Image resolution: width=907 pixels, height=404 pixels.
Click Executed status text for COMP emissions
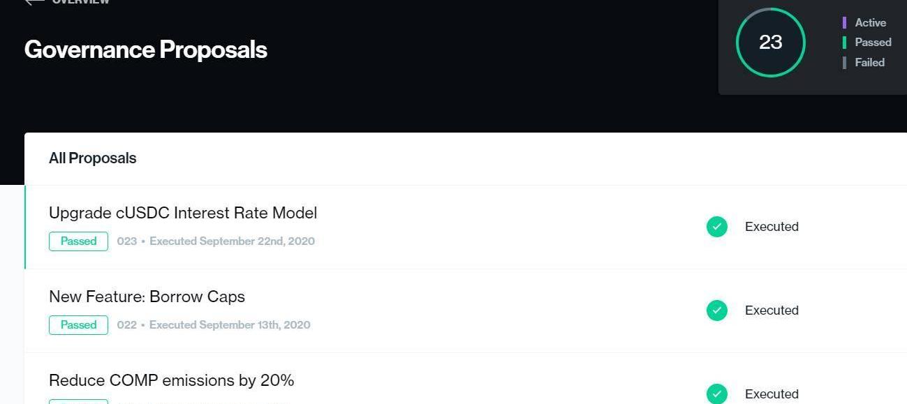click(772, 394)
